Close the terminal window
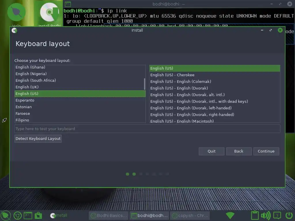The width and height of the screenshot is (295, 221). 290,4
